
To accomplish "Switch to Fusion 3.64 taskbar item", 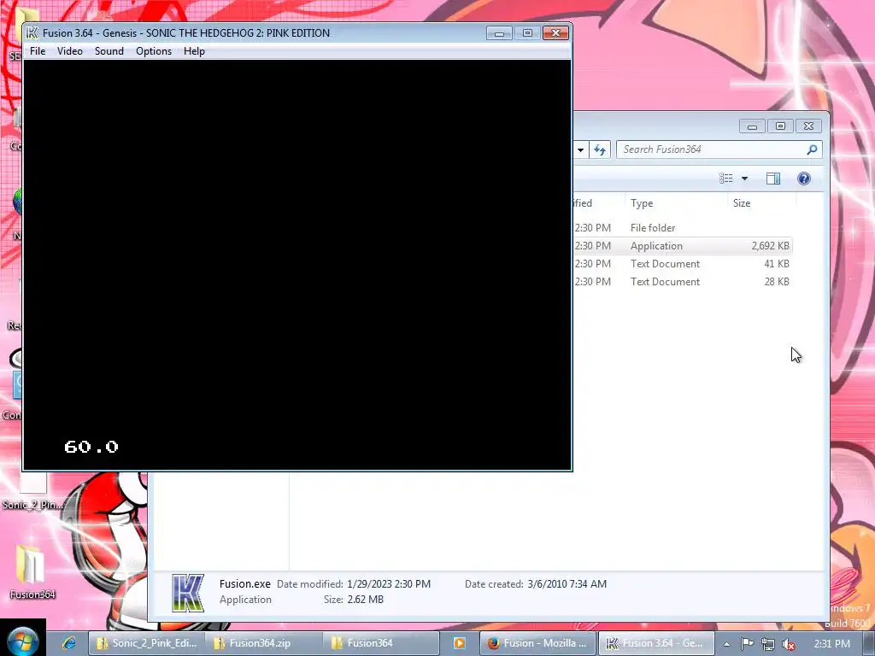I will tap(656, 643).
